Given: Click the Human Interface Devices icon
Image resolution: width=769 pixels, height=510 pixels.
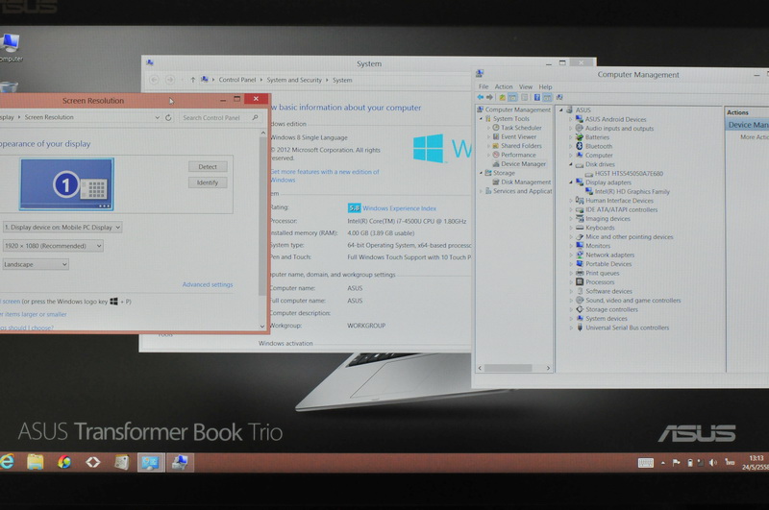Looking at the screenshot, I should tap(580, 201).
